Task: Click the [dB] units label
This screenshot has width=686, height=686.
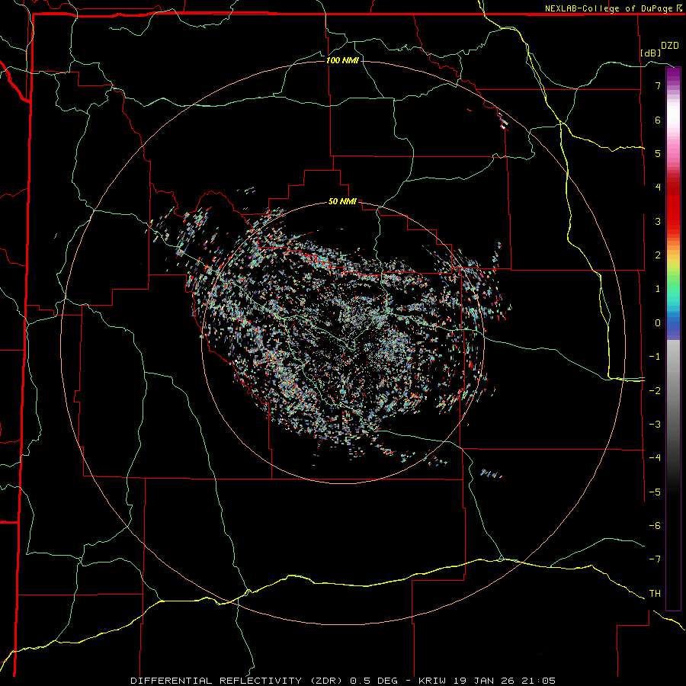Action: 651,53
